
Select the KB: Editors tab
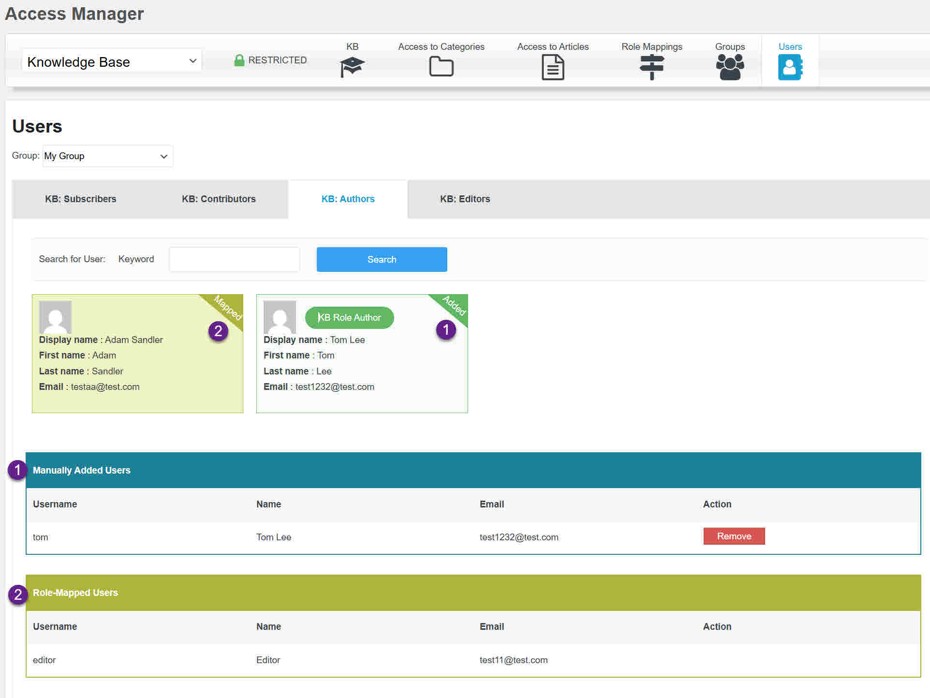[465, 199]
